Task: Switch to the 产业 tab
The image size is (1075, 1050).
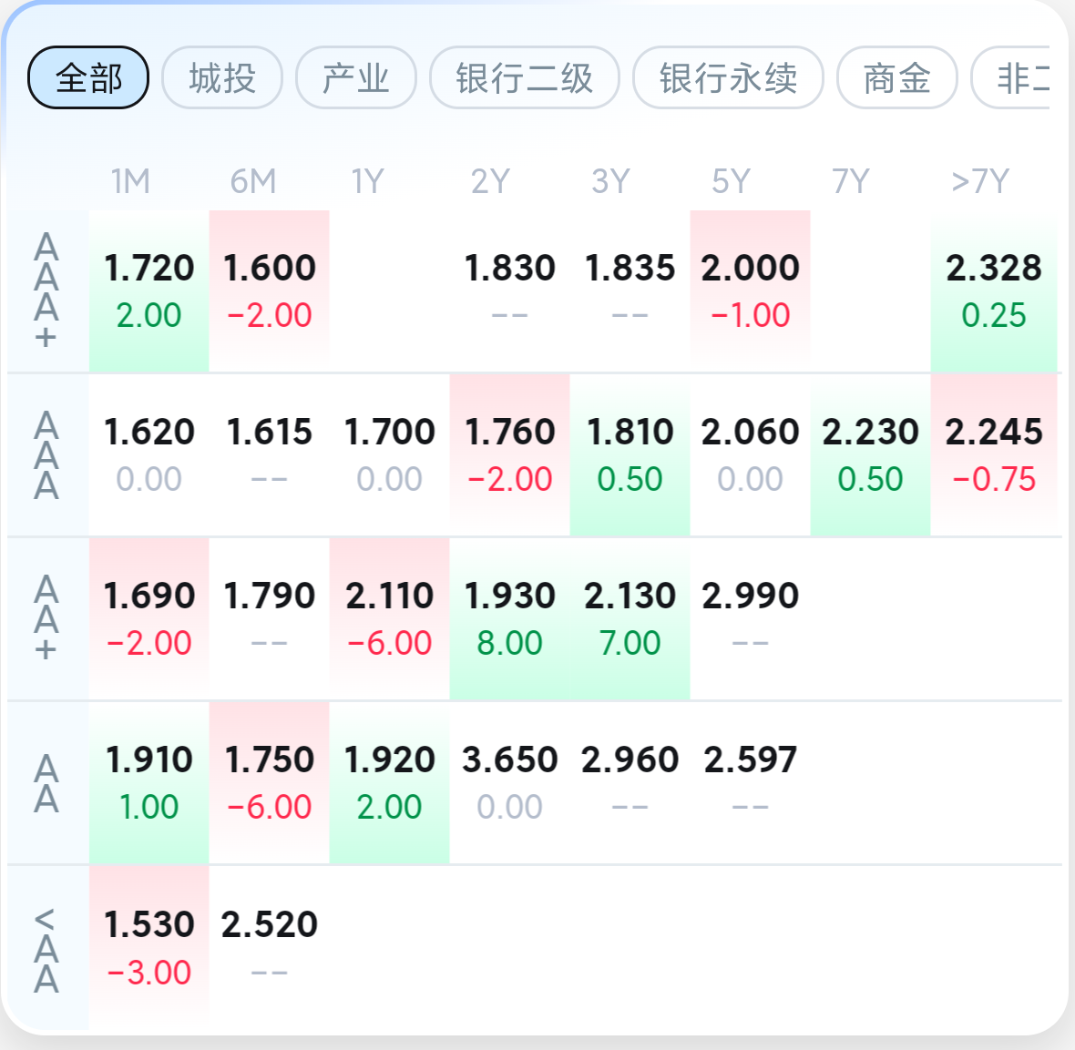Action: pyautogui.click(x=356, y=77)
